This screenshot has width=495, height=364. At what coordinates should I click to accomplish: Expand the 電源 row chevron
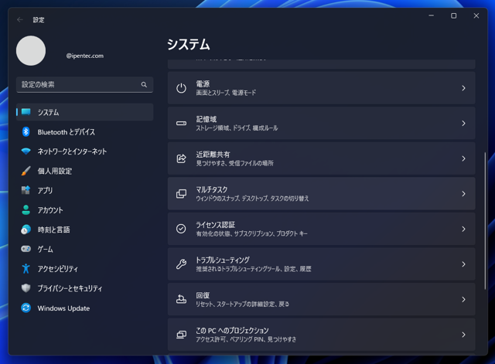[x=463, y=88]
